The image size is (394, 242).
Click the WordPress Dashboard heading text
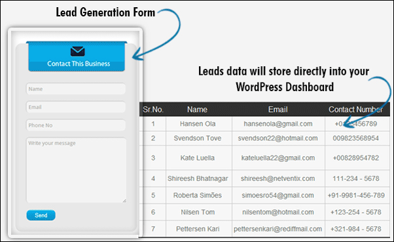[x=285, y=87]
